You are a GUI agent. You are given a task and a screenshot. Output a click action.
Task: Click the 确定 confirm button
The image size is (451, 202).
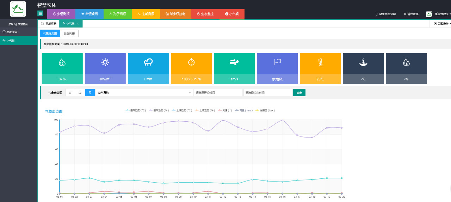tap(299, 93)
